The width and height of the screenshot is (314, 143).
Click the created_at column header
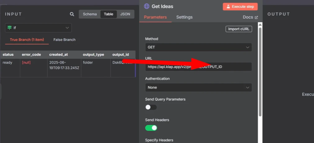64,55
